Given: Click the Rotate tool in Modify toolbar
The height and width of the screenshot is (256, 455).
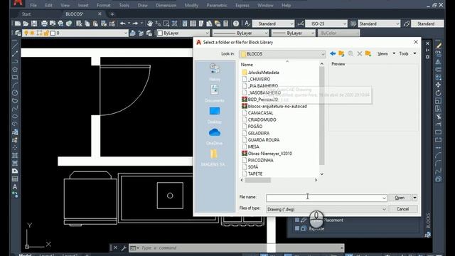Looking at the screenshot, I should [438, 93].
